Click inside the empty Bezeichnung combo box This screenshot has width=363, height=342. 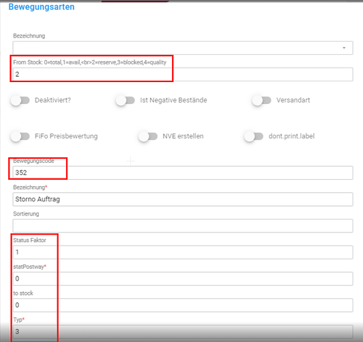(183, 48)
